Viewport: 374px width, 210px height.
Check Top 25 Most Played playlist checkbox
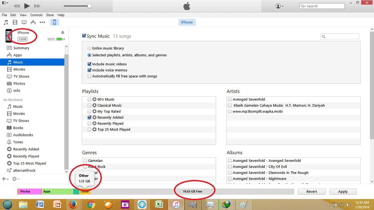[x=89, y=129]
